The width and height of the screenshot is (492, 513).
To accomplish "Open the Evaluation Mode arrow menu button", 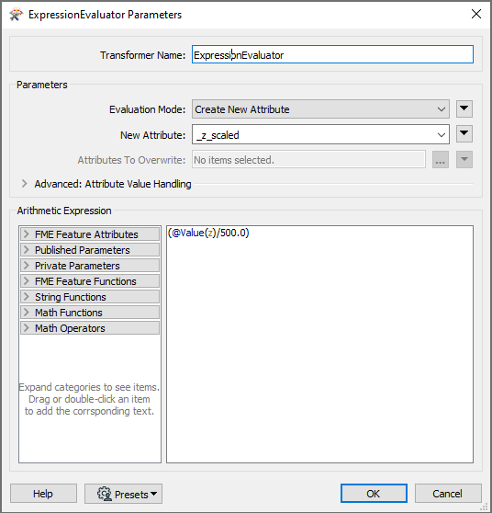I will click(464, 109).
